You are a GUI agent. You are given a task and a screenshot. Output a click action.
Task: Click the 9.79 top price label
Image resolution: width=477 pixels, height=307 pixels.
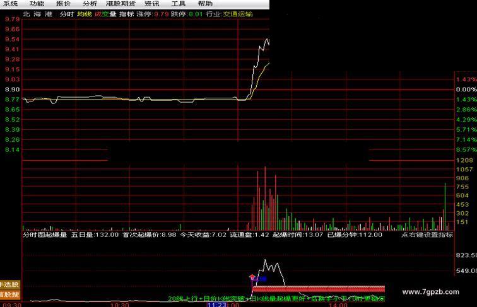coord(12,19)
